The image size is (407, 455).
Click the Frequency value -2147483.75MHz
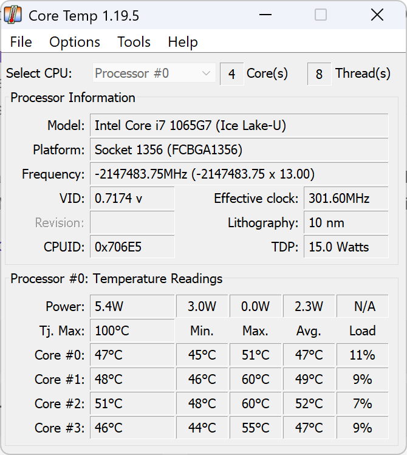239,174
